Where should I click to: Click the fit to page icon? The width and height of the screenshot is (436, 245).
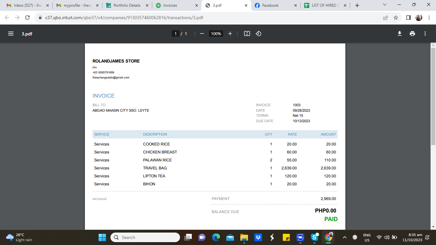click(x=247, y=33)
